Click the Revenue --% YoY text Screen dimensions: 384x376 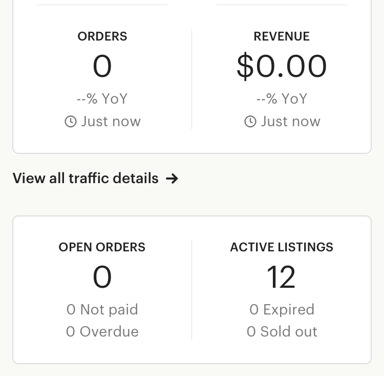pyautogui.click(x=282, y=98)
